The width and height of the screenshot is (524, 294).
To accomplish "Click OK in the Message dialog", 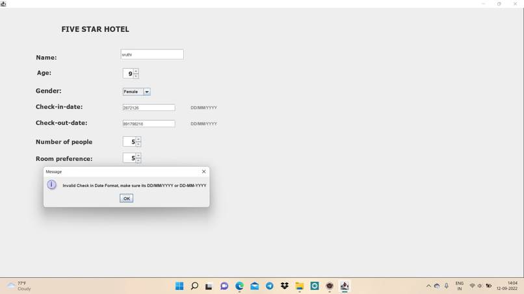I will (x=126, y=198).
